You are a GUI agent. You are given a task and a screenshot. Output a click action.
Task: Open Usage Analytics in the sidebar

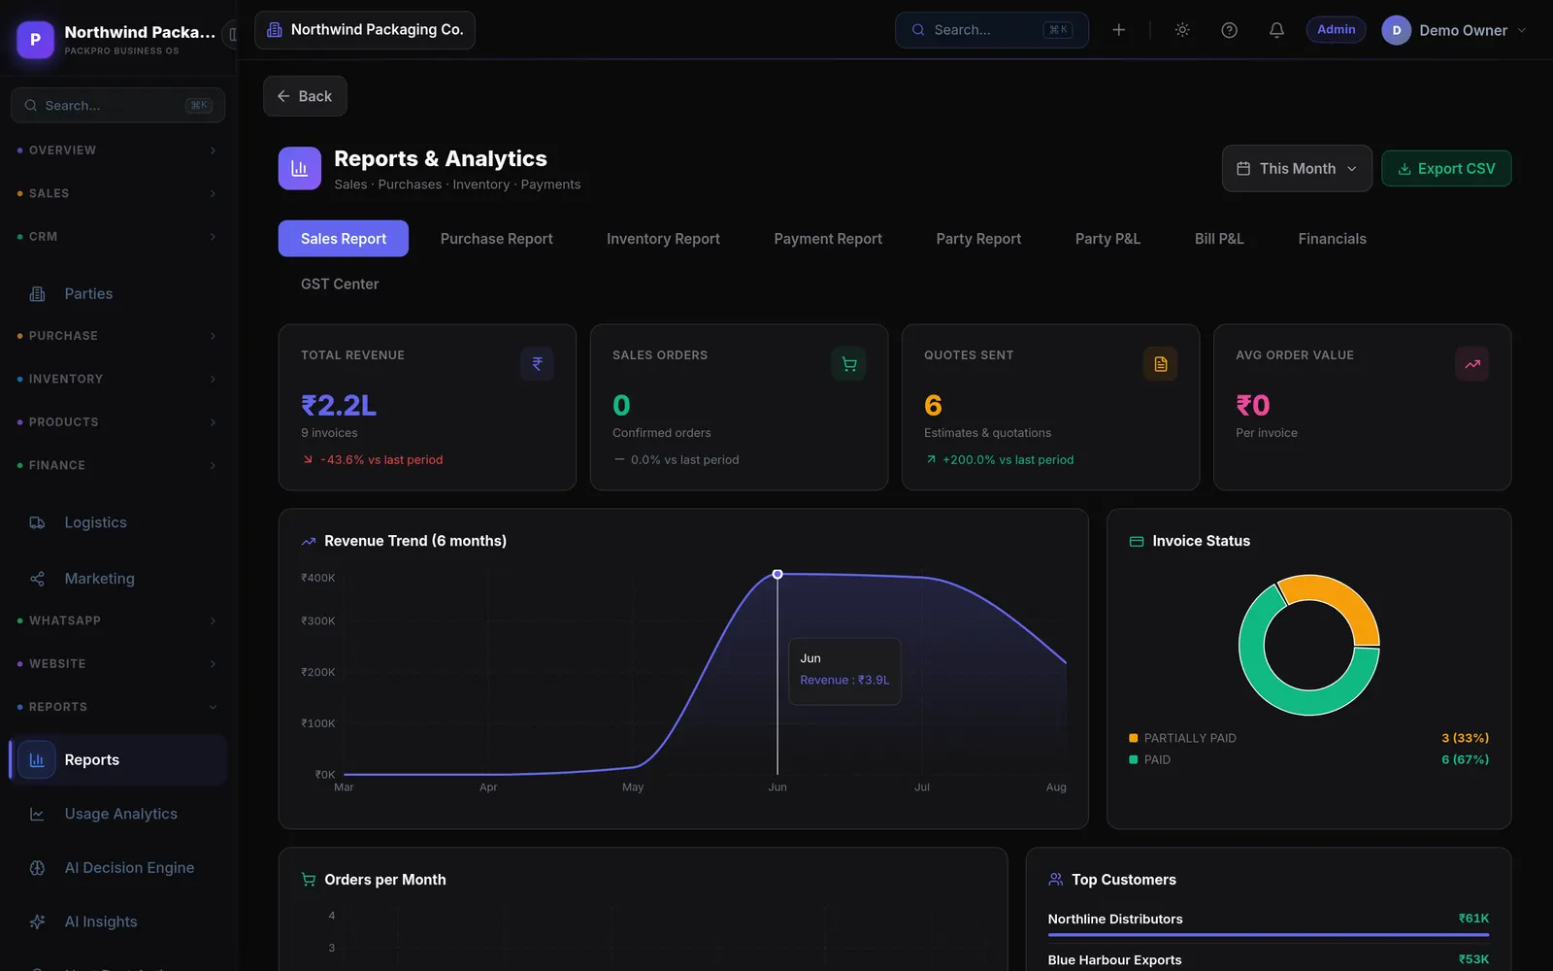click(x=118, y=814)
